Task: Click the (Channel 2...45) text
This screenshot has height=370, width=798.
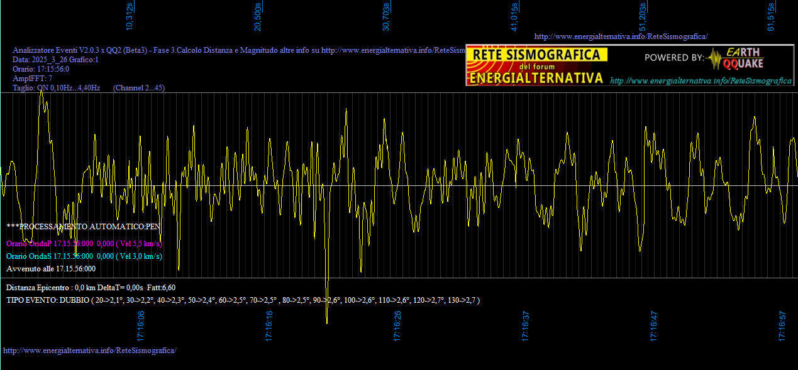Action: click(x=138, y=88)
